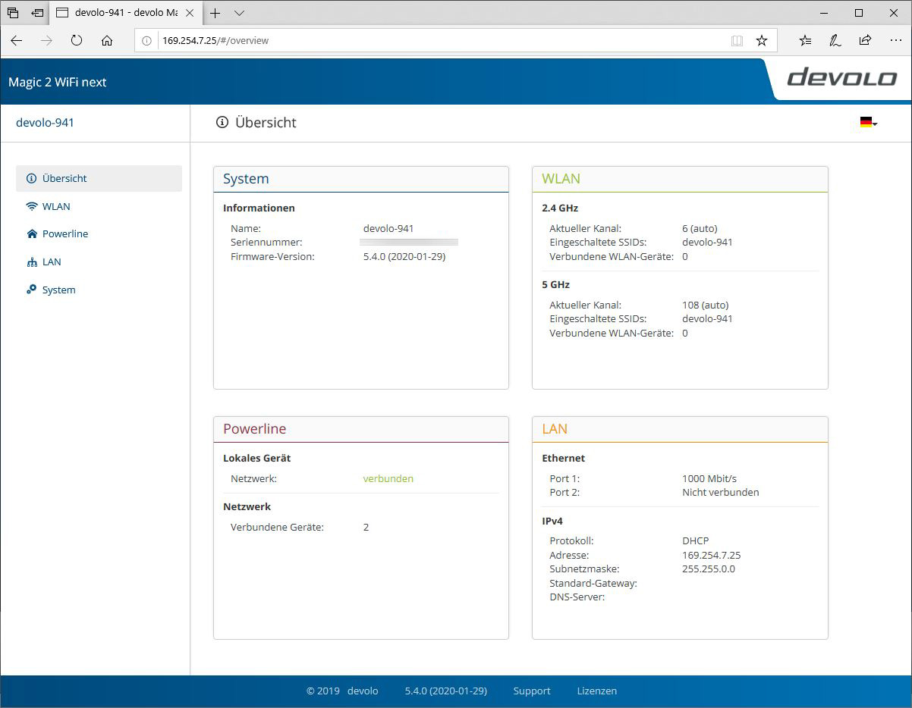
Task: Click the 'Nicht verbunden' Port 2 status
Action: [721, 492]
